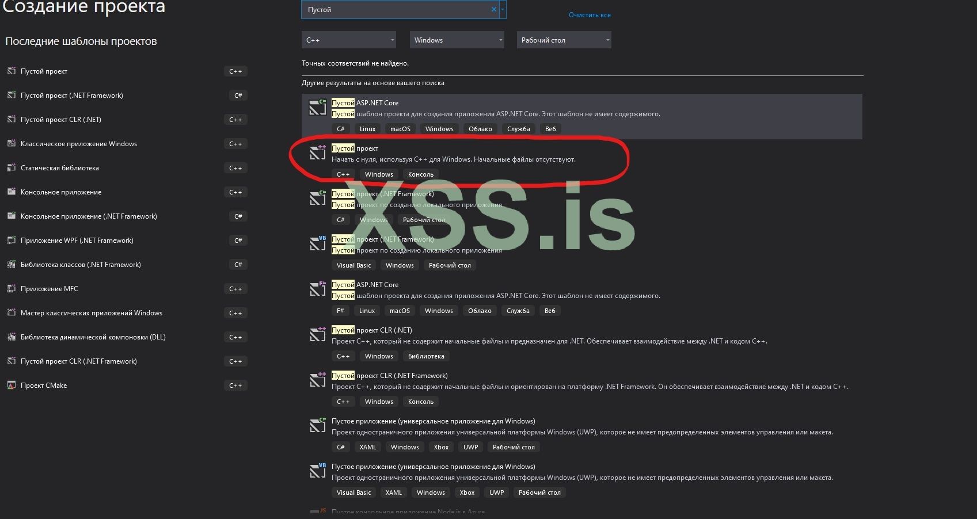977x519 pixels.
Task: Click the Веб tag in C# ASP.NET Core row
Action: pos(550,129)
